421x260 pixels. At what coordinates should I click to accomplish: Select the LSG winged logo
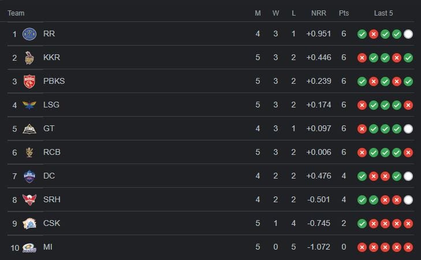click(x=29, y=105)
